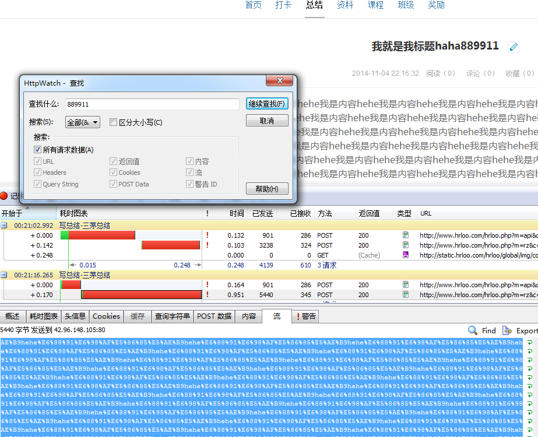The image size is (538, 437).
Task: Click the red Record icon in HttpWatch
Action: click(5, 197)
